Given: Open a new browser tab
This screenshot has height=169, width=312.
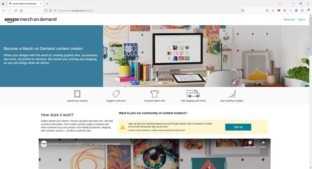Looking at the screenshot, I should pyautogui.click(x=47, y=3).
